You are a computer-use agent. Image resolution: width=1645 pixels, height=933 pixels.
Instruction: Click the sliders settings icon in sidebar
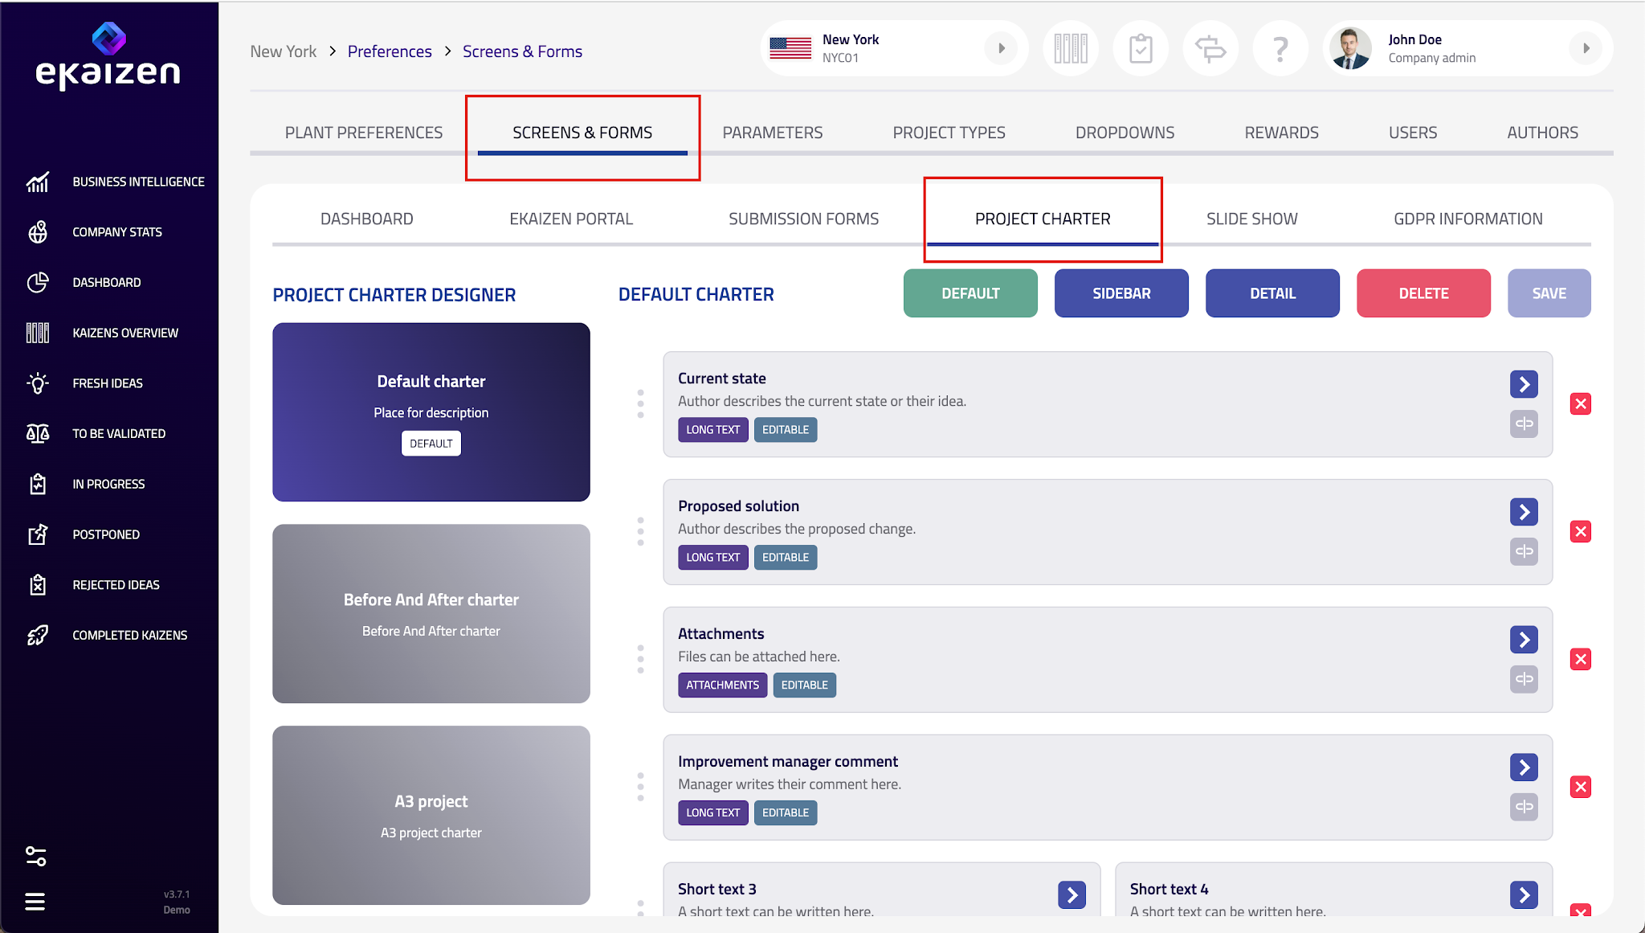35,857
